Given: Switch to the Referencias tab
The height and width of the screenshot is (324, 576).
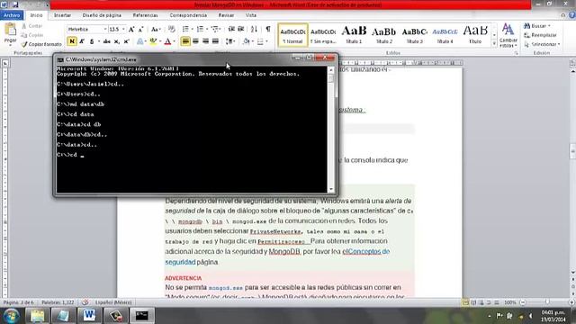Looking at the screenshot, I should (x=145, y=15).
